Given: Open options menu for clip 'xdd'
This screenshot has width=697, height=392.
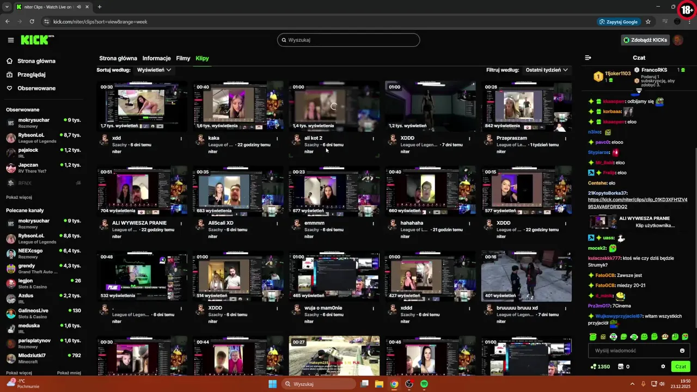Looking at the screenshot, I should pos(181,138).
